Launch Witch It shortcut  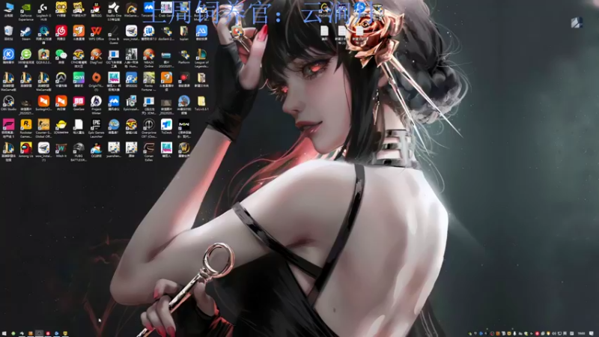tap(61, 148)
